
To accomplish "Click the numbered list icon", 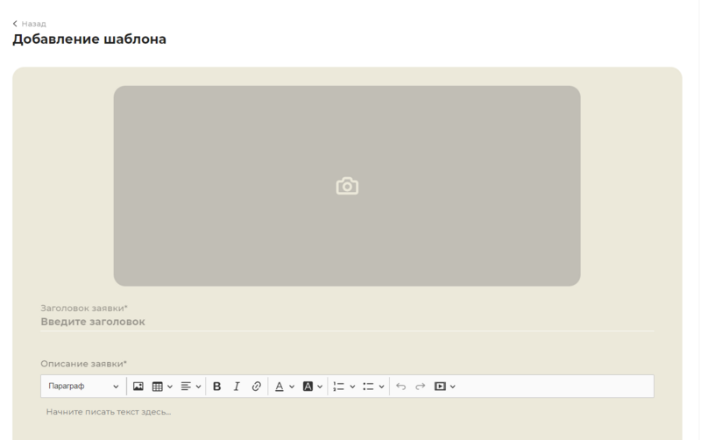I will 339,387.
